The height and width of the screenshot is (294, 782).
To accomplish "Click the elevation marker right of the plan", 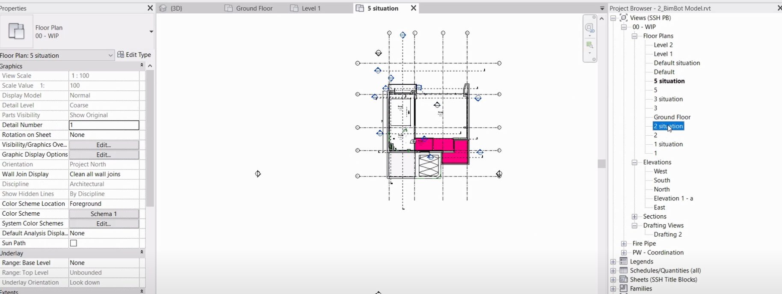I will (x=499, y=174).
